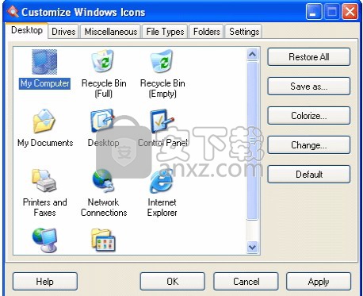Select the globe-and-monitor network icon in bottom row

point(44,240)
